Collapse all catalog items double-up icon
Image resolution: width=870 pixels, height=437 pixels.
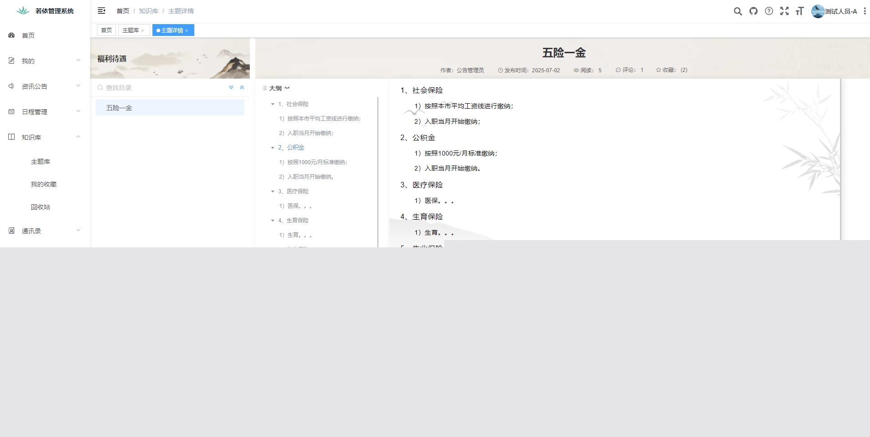click(242, 87)
